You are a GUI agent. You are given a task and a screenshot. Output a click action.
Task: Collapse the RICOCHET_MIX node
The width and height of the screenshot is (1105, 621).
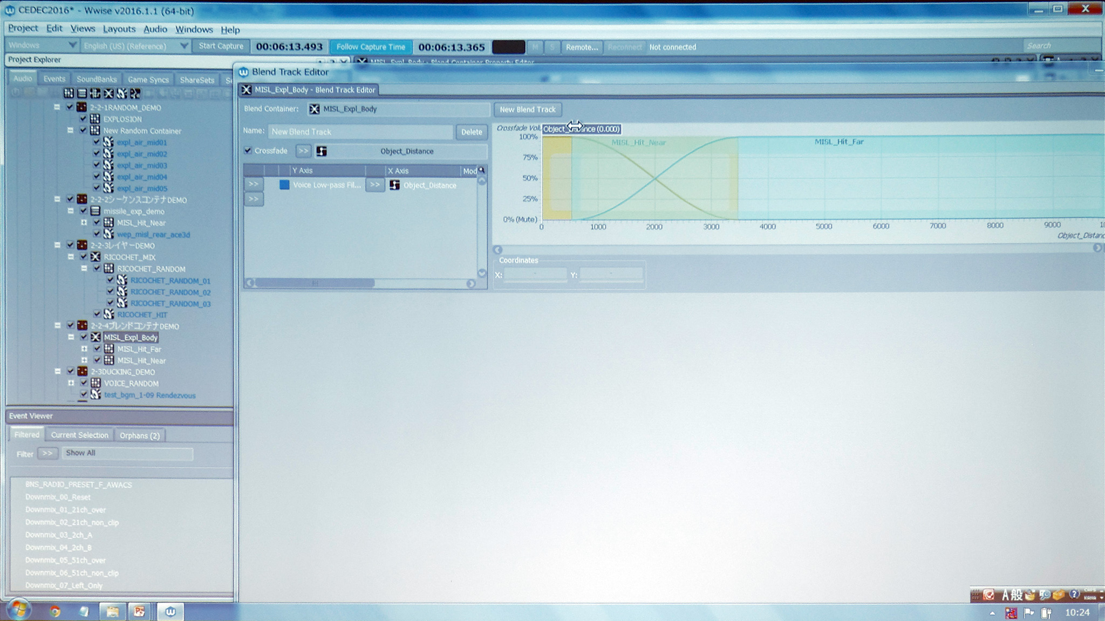click(71, 257)
